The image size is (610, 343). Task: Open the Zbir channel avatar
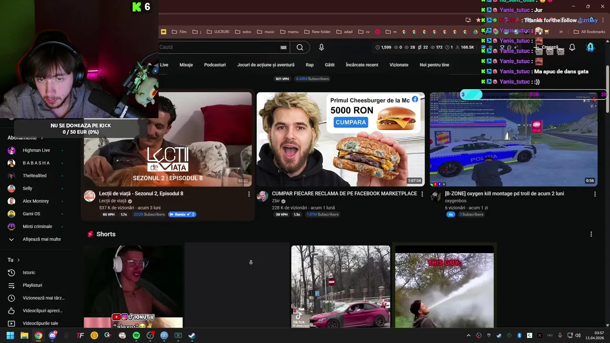pos(263,196)
